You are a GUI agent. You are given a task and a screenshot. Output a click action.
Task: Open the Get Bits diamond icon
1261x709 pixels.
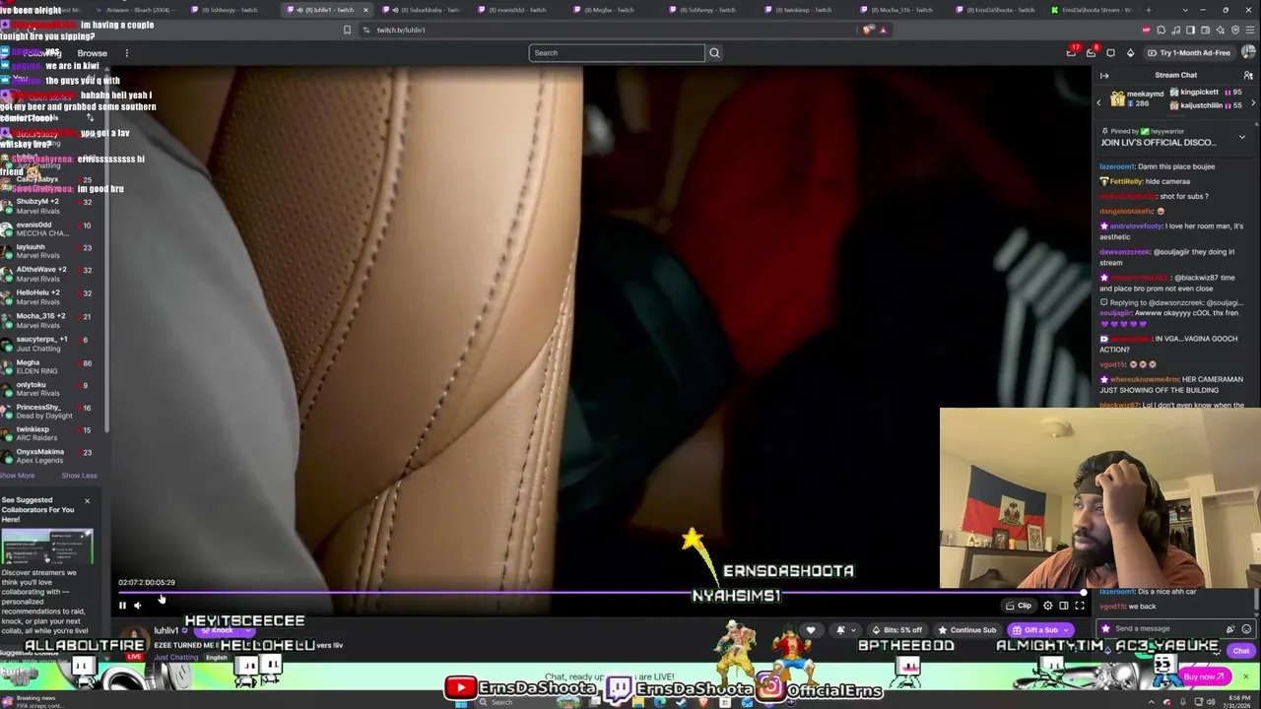1130,52
